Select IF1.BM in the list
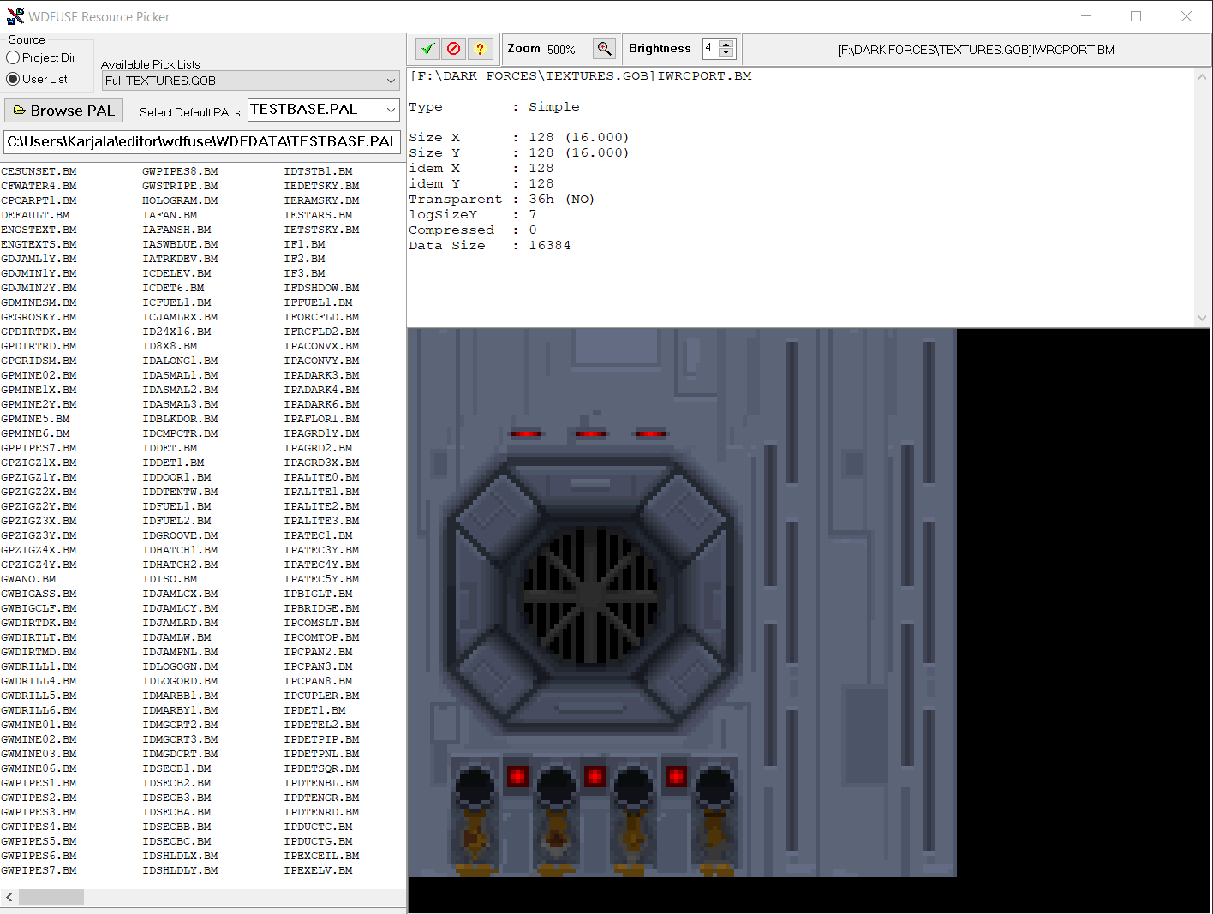Screen dimensions: 1213x914 [304, 244]
